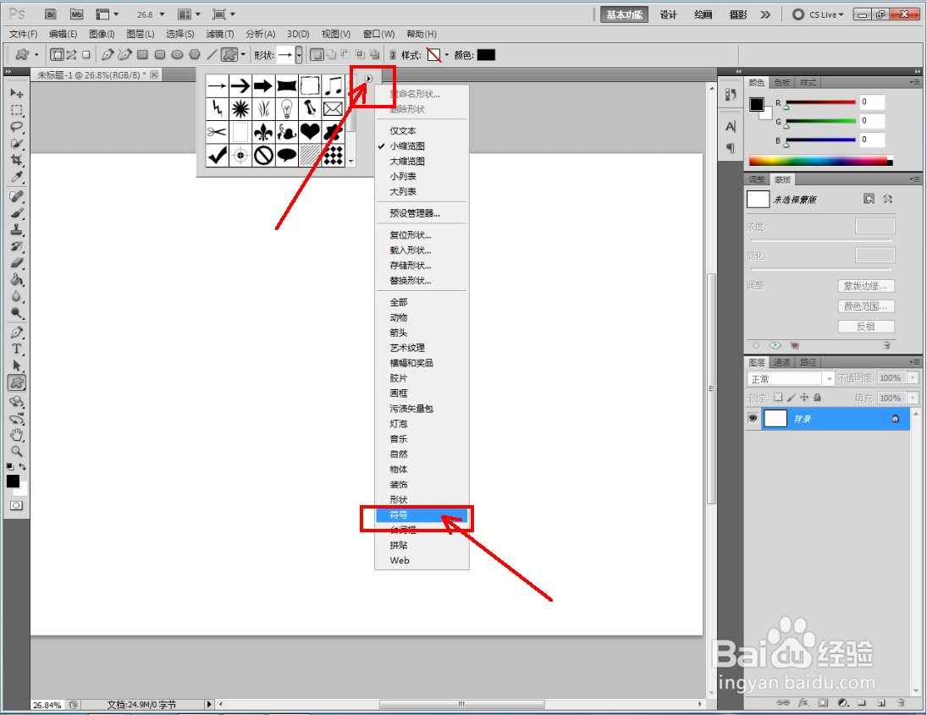The width and height of the screenshot is (927, 715).
Task: Select the Hand tool
Action: (x=17, y=436)
